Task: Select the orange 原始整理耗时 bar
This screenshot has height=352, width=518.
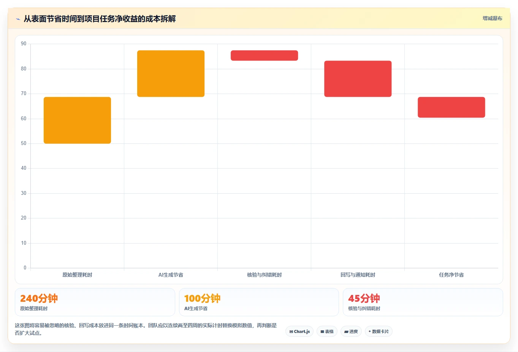Action: (77, 120)
